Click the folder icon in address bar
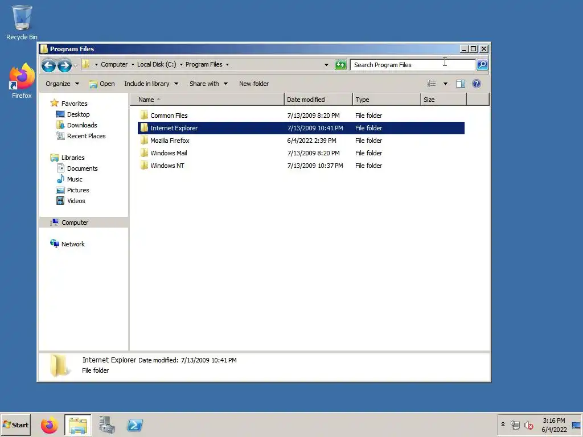 click(x=86, y=65)
